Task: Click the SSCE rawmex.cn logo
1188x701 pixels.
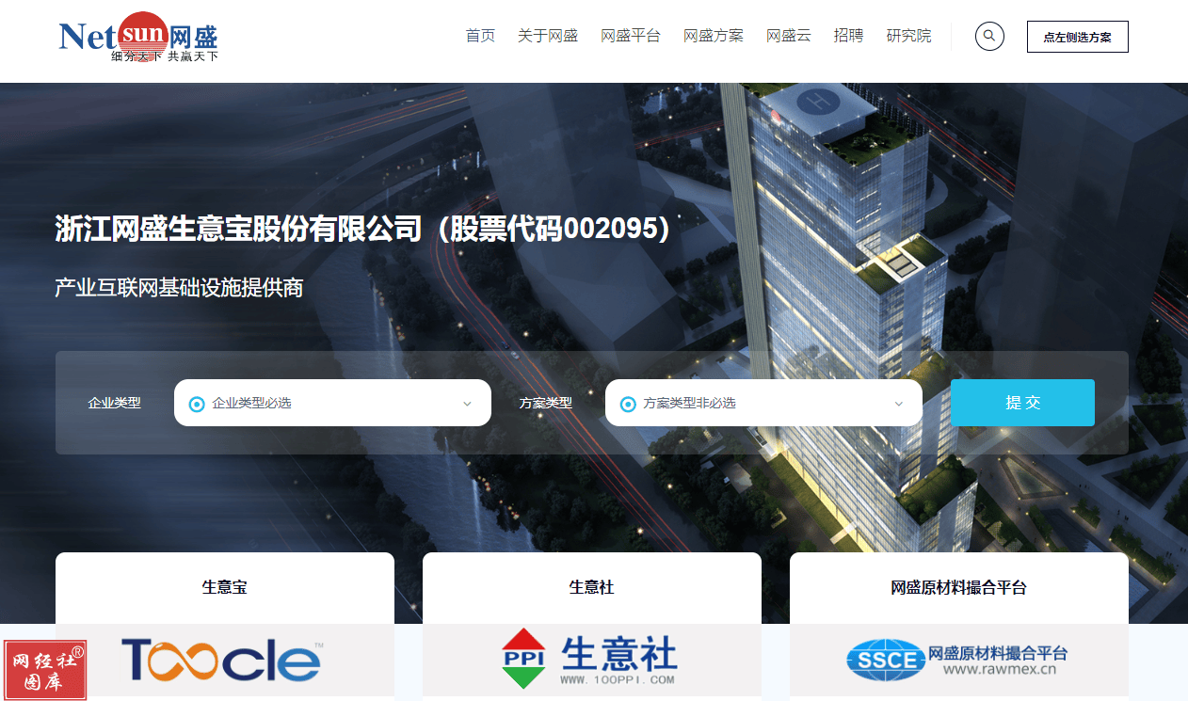Action: coord(956,660)
